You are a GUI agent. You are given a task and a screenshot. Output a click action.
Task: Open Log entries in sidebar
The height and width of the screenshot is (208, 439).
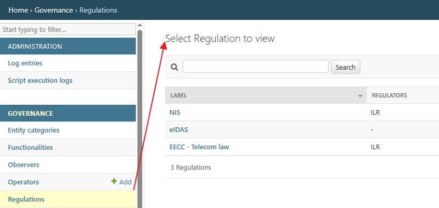[25, 63]
